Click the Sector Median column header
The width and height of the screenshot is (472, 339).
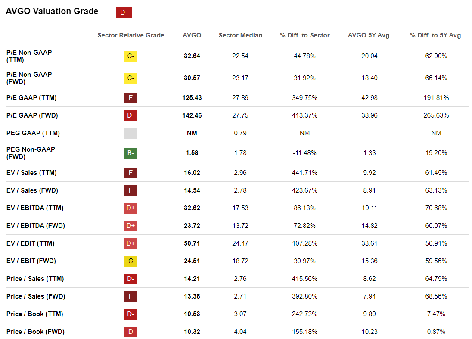[x=240, y=35]
